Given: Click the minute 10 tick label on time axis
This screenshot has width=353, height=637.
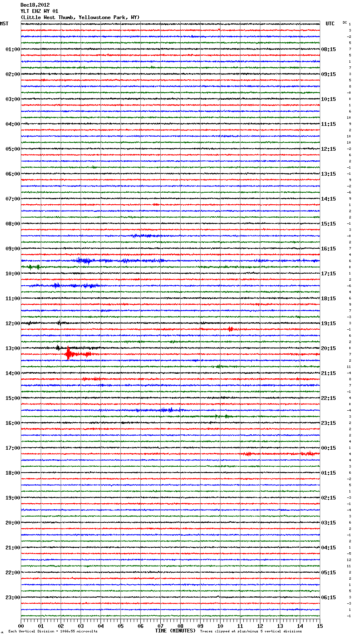Looking at the screenshot, I should tap(220, 626).
